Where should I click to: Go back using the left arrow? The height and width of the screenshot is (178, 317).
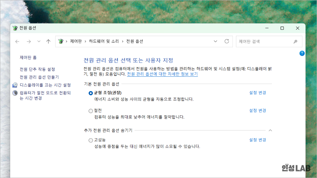tap(17, 41)
